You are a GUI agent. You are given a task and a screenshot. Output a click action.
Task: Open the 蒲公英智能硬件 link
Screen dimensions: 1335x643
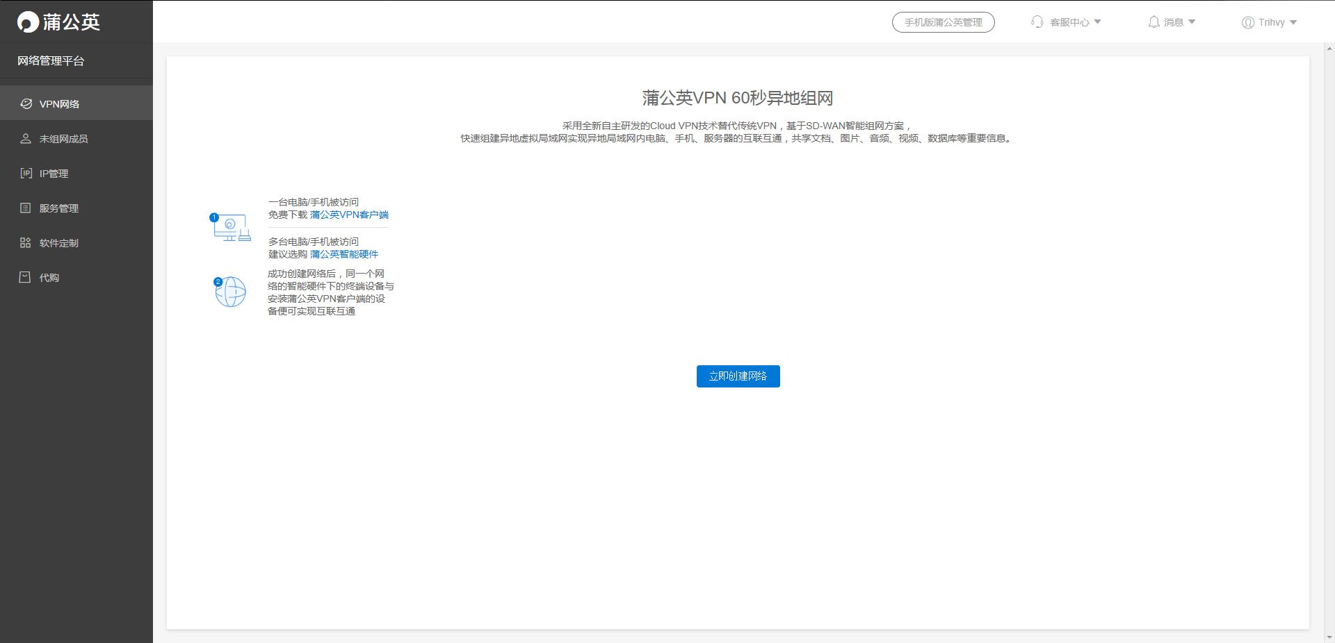pos(344,254)
